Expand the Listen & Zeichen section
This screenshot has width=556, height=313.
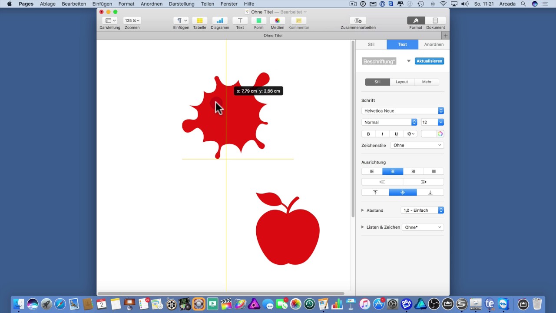(363, 227)
